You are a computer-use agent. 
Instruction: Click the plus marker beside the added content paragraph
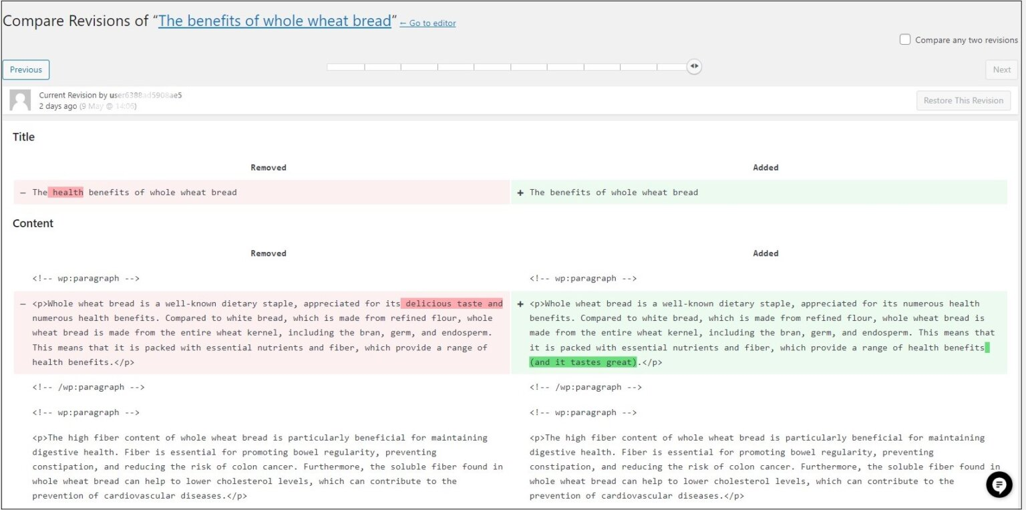click(x=520, y=304)
